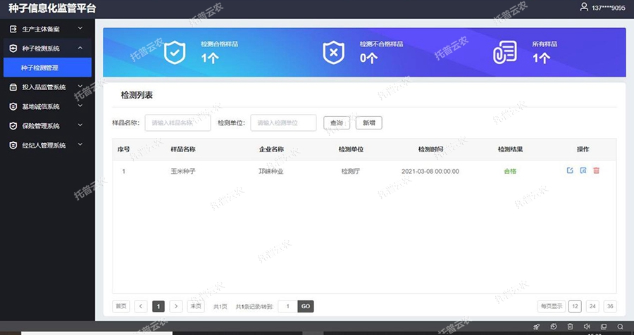Open the view details icon for 玉米种子

pyautogui.click(x=583, y=171)
